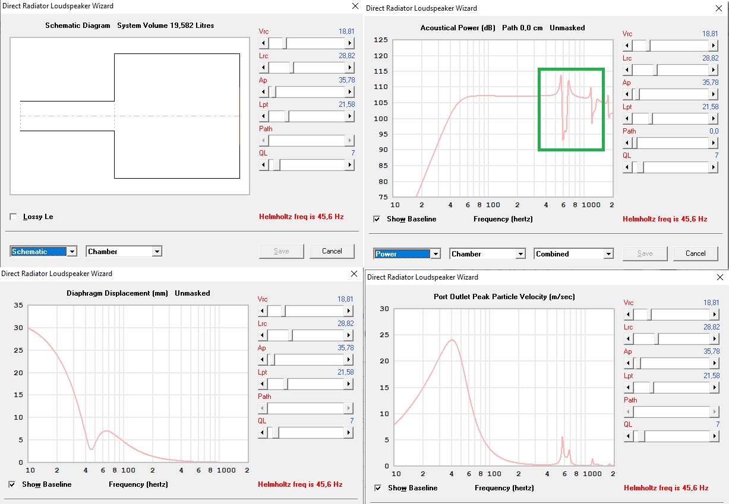Decrease Vrc with left arrow in Acoustical Power window
Screen dimensions: 729x504
tap(627, 46)
